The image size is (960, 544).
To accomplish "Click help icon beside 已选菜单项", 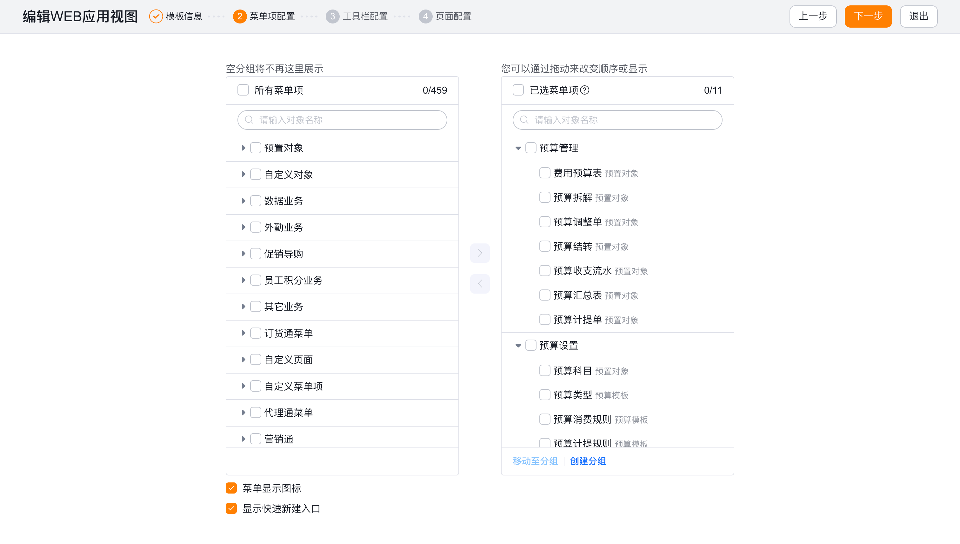I will click(585, 90).
